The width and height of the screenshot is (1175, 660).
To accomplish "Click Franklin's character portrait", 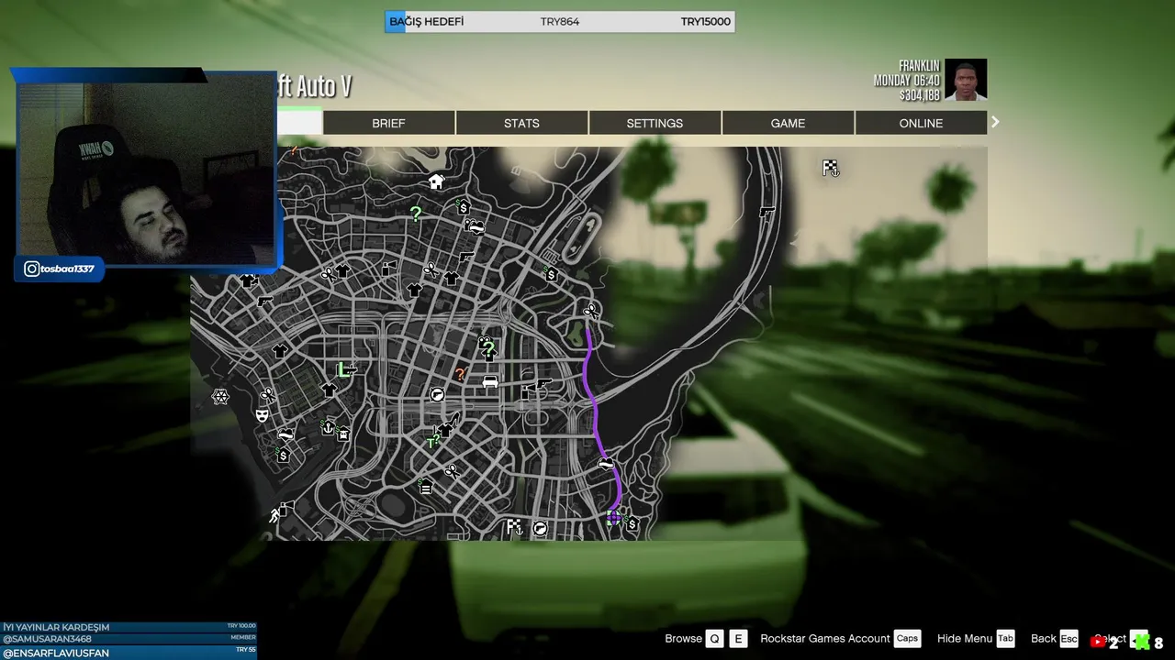I will pos(966,81).
